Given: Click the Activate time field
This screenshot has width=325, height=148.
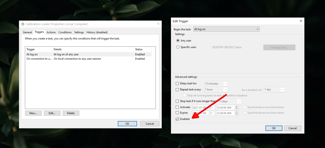Looking at the screenshot, I should 225,107.
